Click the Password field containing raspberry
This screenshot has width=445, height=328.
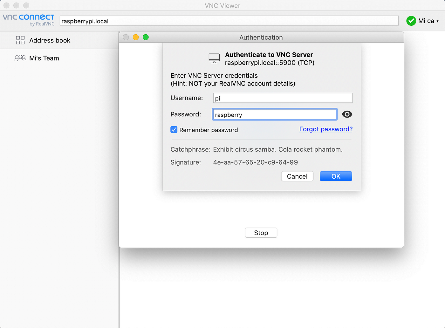[x=275, y=114]
